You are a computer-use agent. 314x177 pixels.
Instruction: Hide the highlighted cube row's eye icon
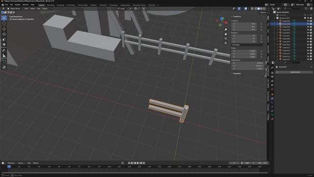tap(308, 24)
